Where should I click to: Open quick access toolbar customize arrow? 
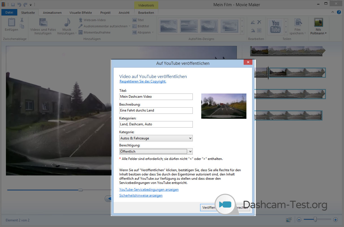click(31, 5)
